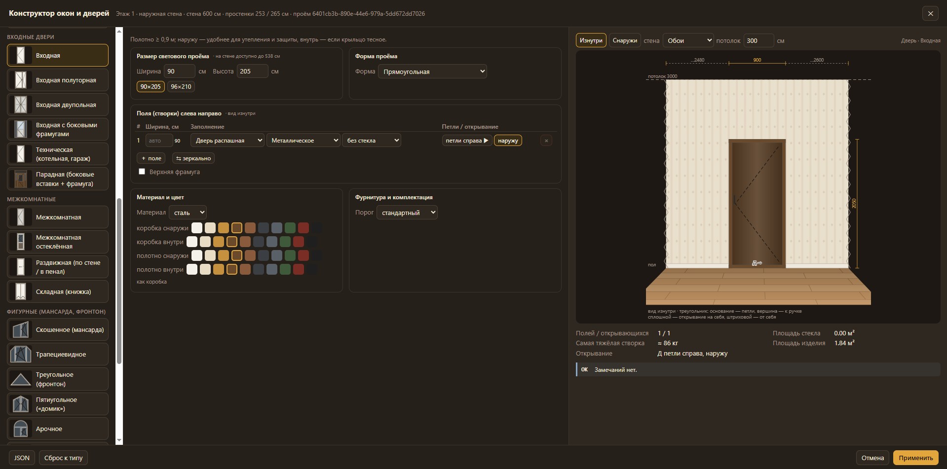Screen dimensions: 947x469
Task: Select Парадная door with side inserts
Action: [58, 179]
